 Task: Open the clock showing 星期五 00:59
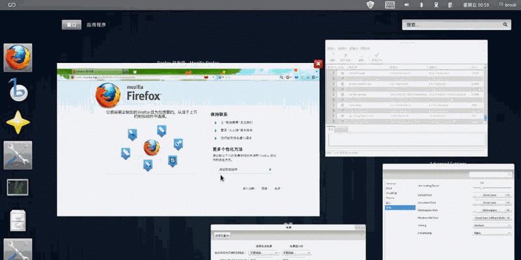476,5
